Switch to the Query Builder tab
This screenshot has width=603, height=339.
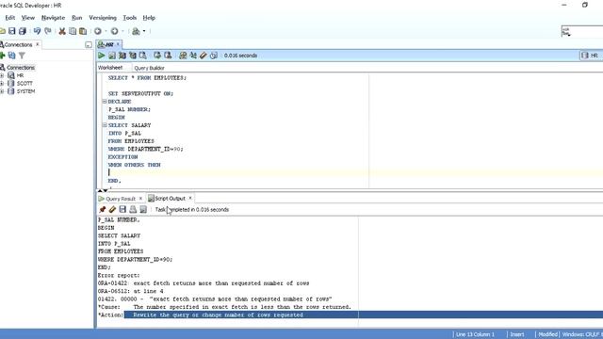point(149,68)
